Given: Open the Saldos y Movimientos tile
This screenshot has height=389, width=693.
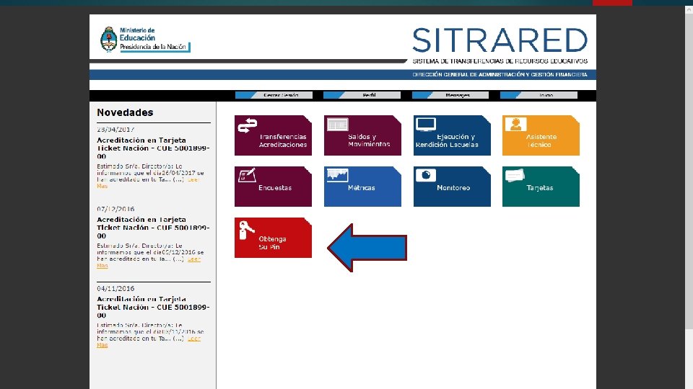Looking at the screenshot, I should [362, 135].
